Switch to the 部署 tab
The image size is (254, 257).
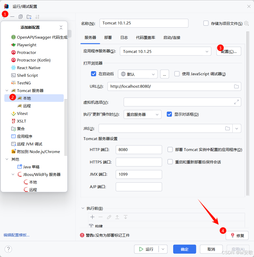(108, 38)
